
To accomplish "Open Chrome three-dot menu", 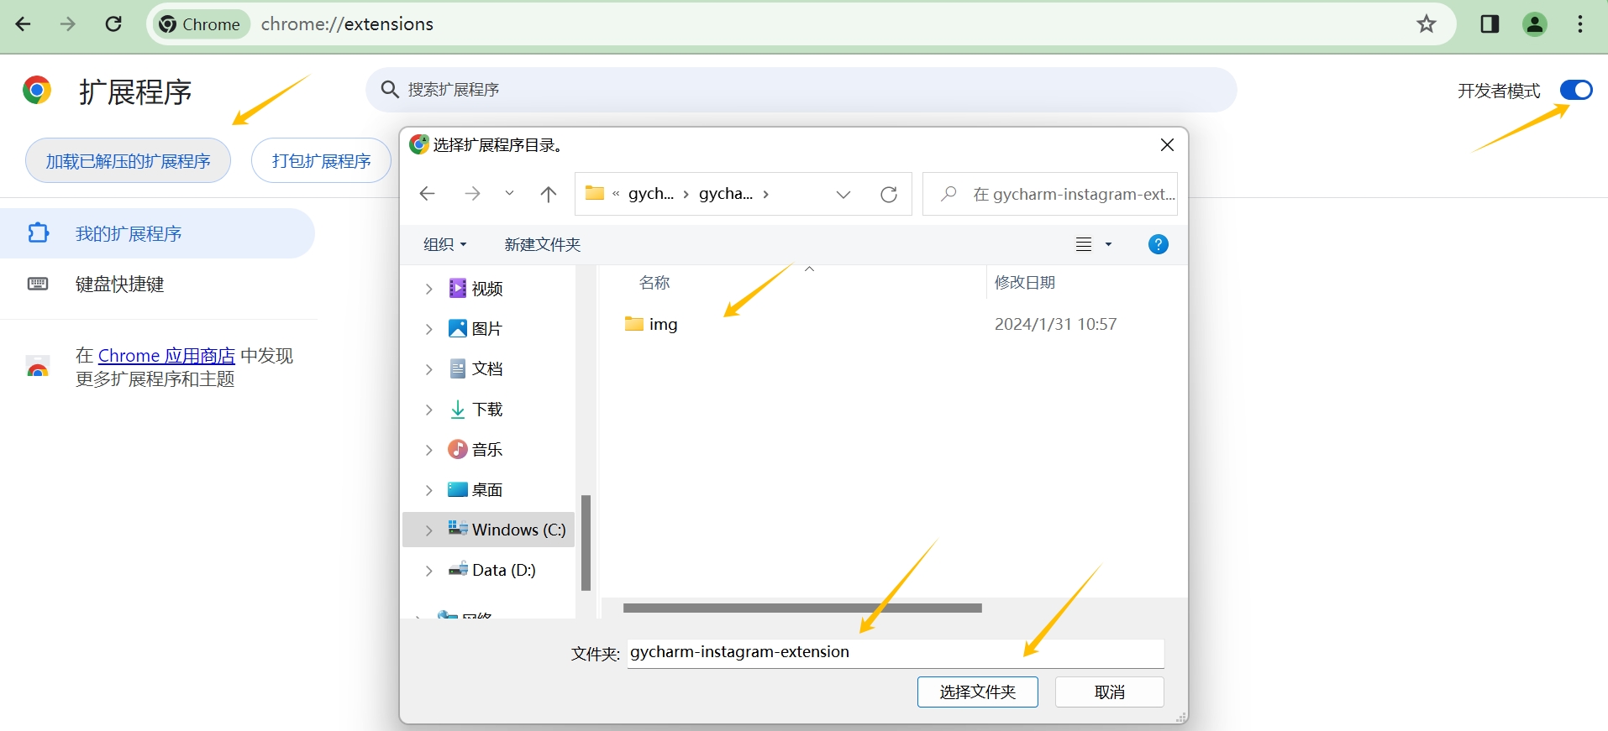I will (x=1580, y=24).
